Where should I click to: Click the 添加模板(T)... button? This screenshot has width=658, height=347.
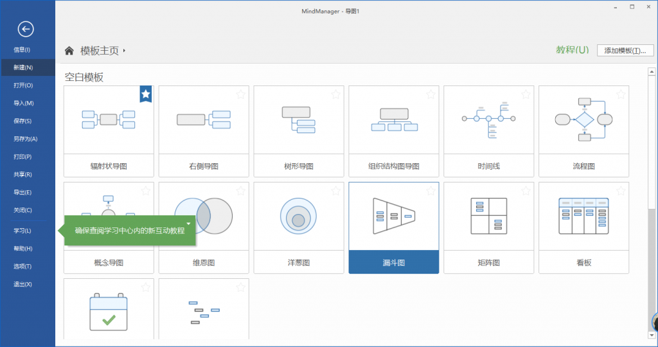625,50
